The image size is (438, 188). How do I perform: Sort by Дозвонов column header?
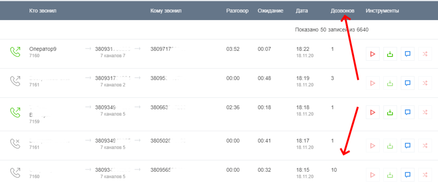pos(343,11)
